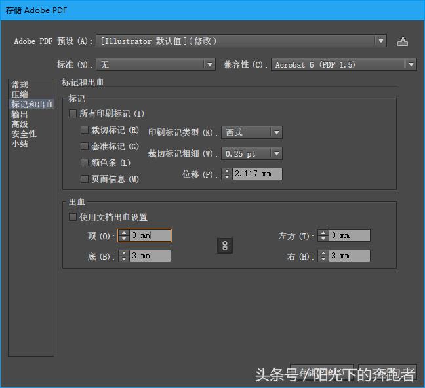The height and width of the screenshot is (388, 425).
Task: Select 高级 in the left category list
Action: pos(20,124)
